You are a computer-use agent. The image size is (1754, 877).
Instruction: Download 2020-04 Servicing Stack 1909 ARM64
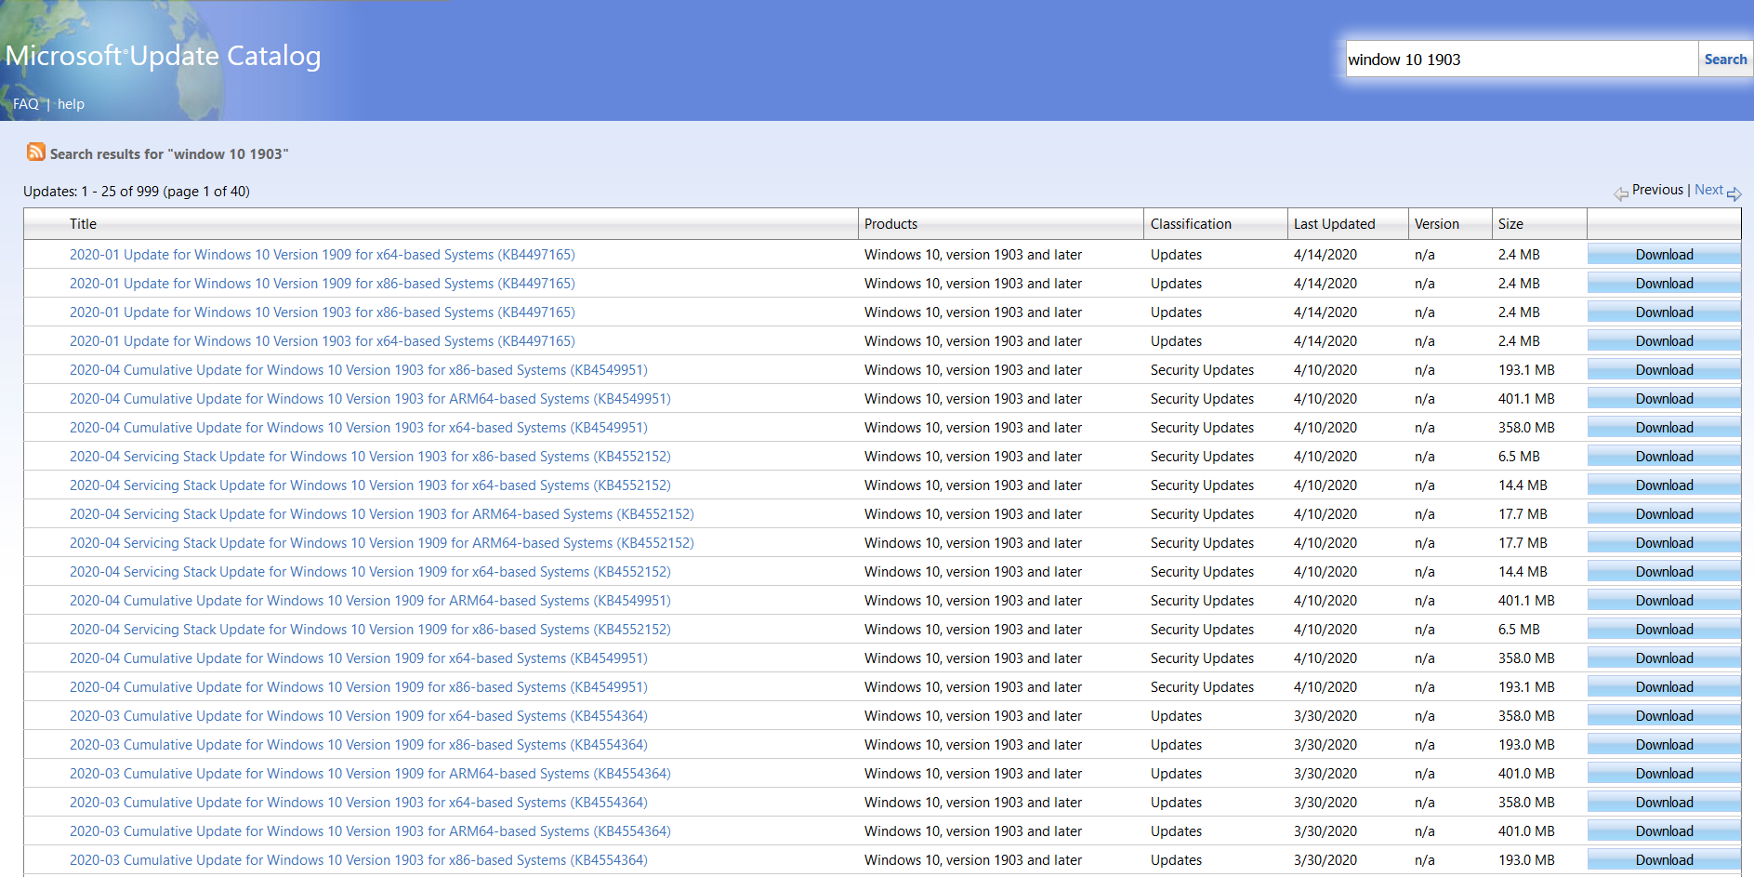click(1664, 543)
